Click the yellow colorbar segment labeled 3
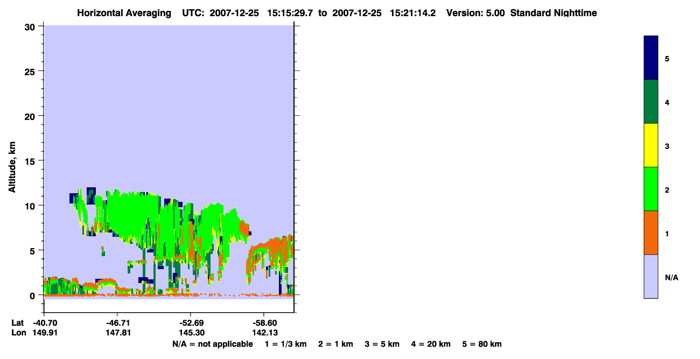 point(650,145)
